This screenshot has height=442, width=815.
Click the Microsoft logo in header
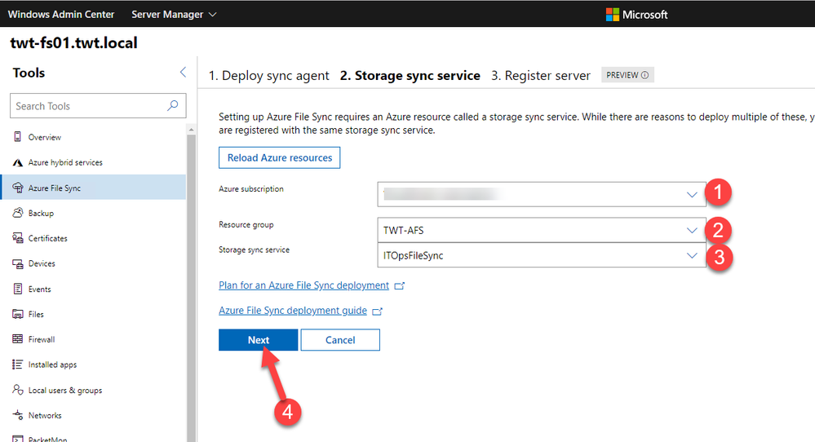[x=636, y=15]
